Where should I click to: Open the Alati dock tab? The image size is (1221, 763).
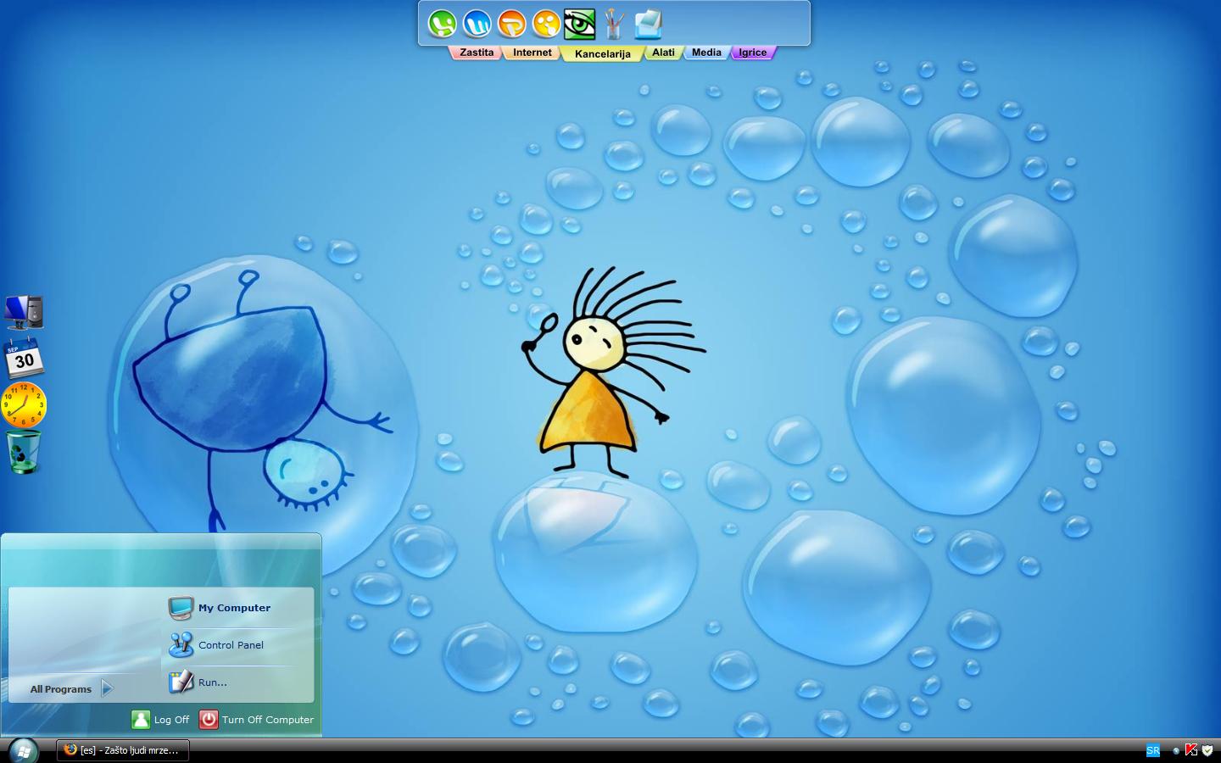663,53
